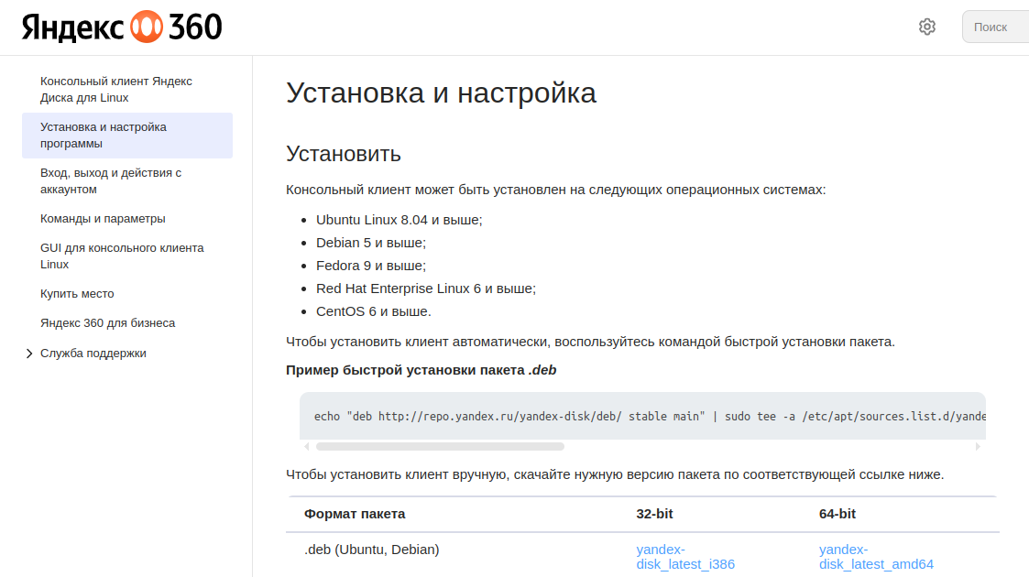
Task: Open the settings gear icon
Action: coord(926,27)
